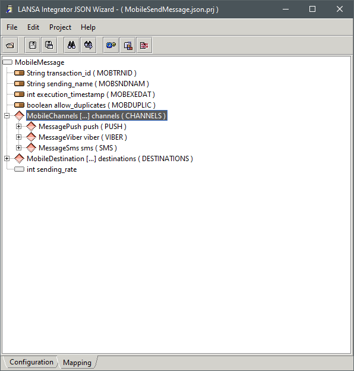
Task: Click the root icon beside MobileMessage
Action: (x=7, y=62)
